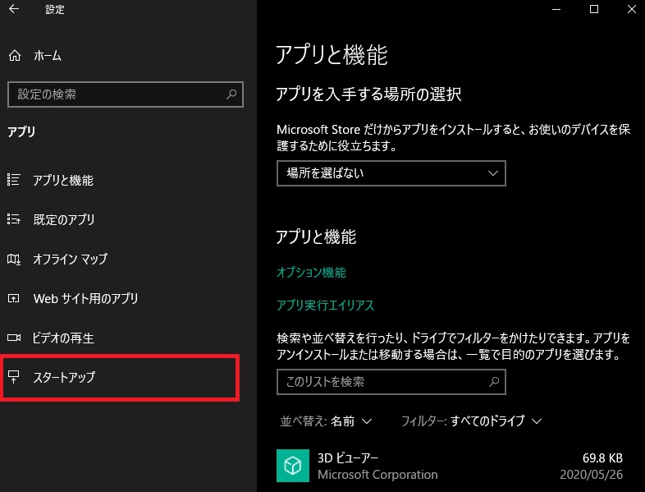Click the magnifier in 設定の検索 box

coord(231,94)
